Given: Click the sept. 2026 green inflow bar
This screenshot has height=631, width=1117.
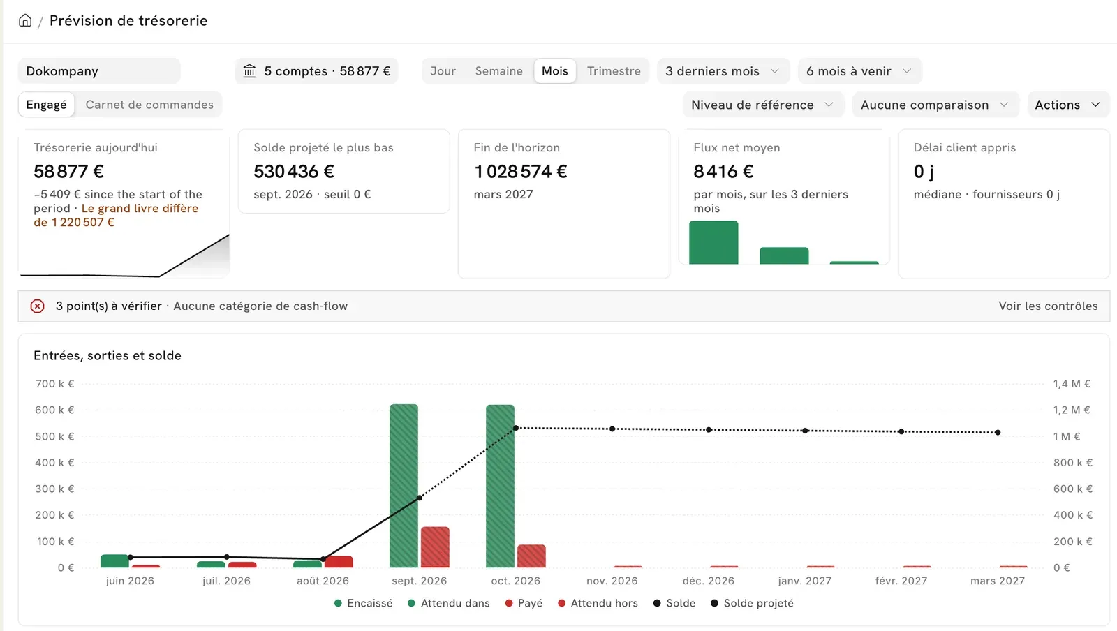Looking at the screenshot, I should [x=404, y=486].
